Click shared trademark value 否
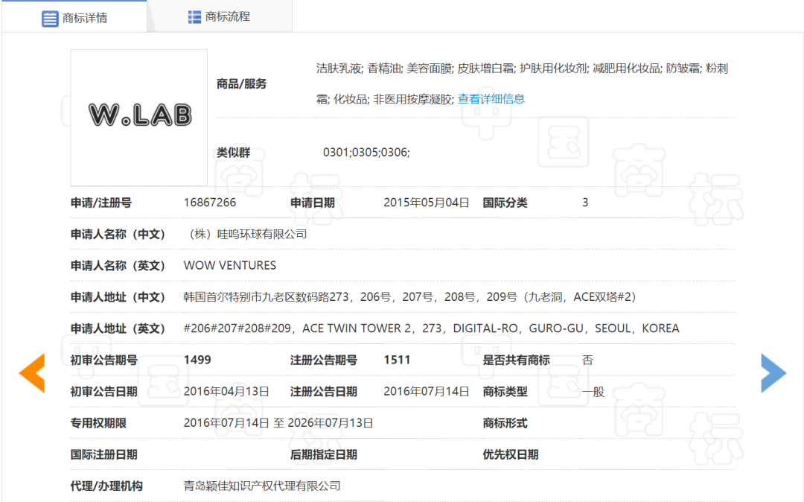The height and width of the screenshot is (502, 804). (587, 360)
